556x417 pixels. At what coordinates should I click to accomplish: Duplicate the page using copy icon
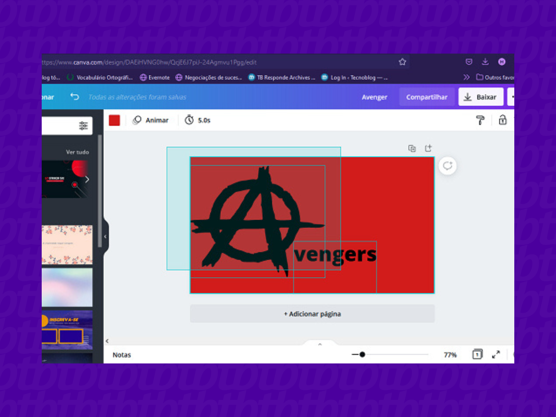[x=412, y=148]
